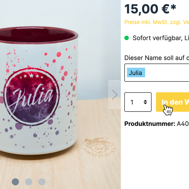Select the 'Sofort verfügbar' availability text
The height and width of the screenshot is (189, 189).
tap(161, 38)
